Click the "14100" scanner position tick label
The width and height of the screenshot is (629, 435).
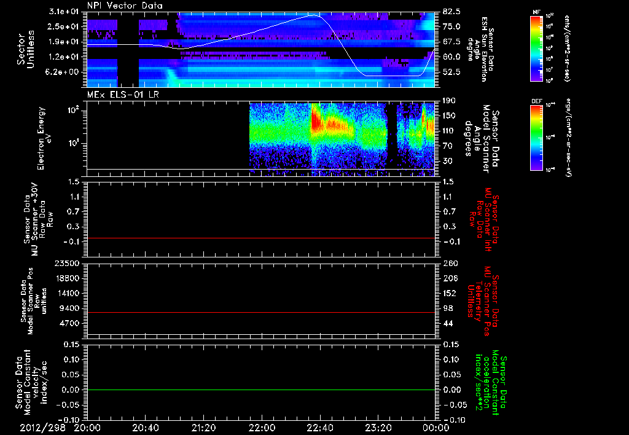click(x=66, y=293)
